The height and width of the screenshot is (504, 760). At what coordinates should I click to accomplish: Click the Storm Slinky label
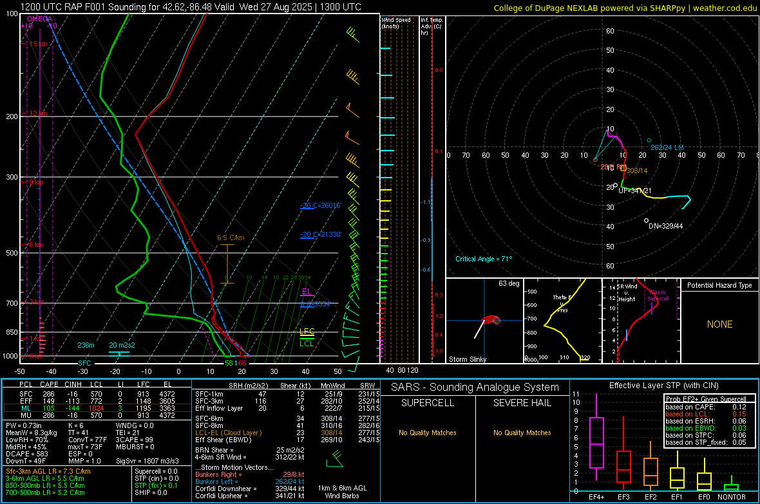pyautogui.click(x=467, y=359)
